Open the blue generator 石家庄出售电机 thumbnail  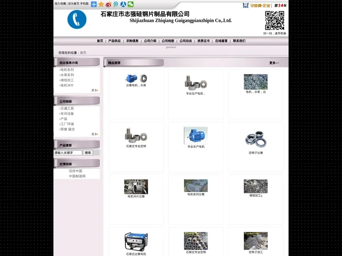pyautogui.click(x=136, y=242)
